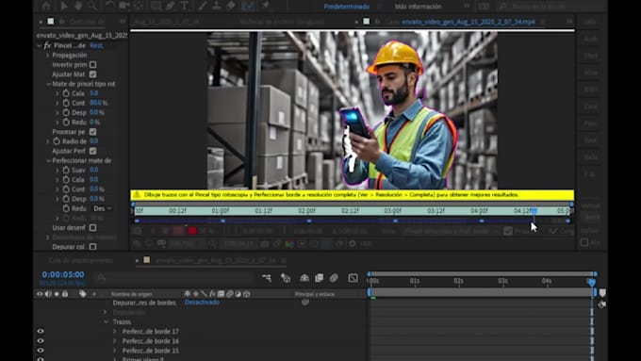Select the Hand tool
The image size is (641, 361).
77,6
